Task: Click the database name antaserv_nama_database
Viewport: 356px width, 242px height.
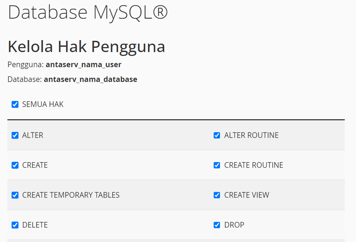Action: [x=90, y=79]
